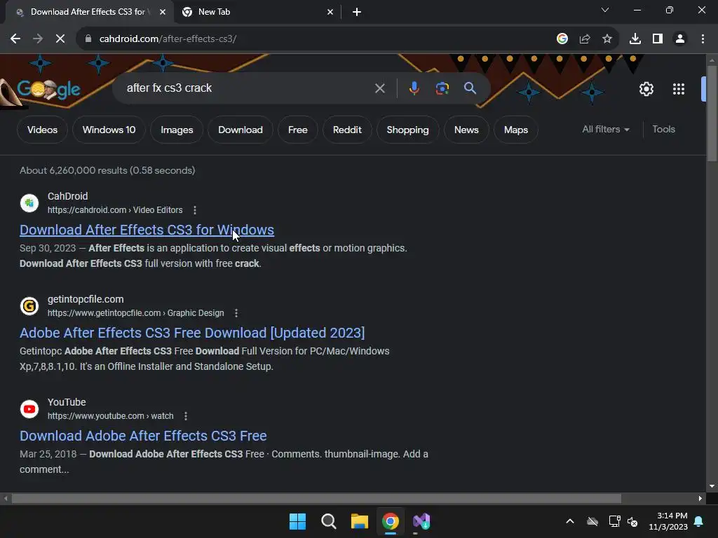Click the scroll right arrow
The image size is (718, 538).
700,498
